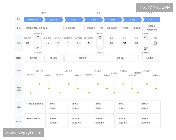Click the 接触点 row label
This screenshot has height=140, width=176.
pyautogui.click(x=19, y=58)
